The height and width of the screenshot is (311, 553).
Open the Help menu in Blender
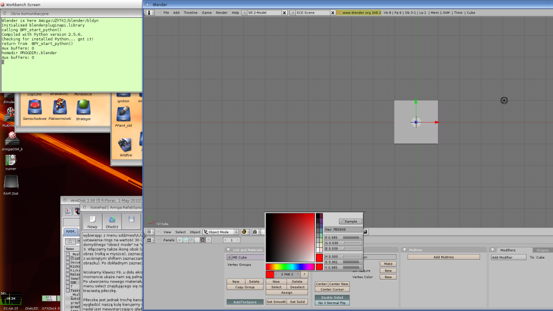(x=235, y=13)
